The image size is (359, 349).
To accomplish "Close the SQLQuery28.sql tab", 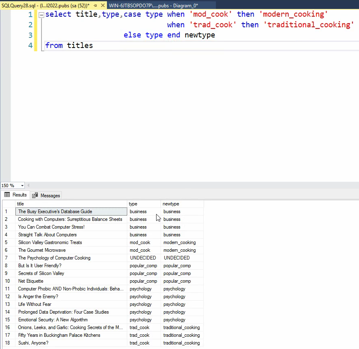I will [x=103, y=5].
